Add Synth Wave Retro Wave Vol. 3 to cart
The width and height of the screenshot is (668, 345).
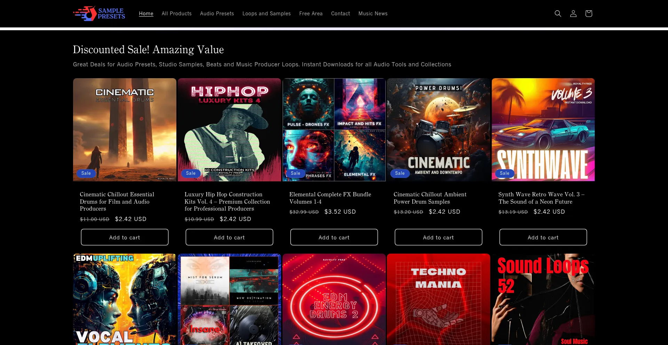(x=543, y=237)
